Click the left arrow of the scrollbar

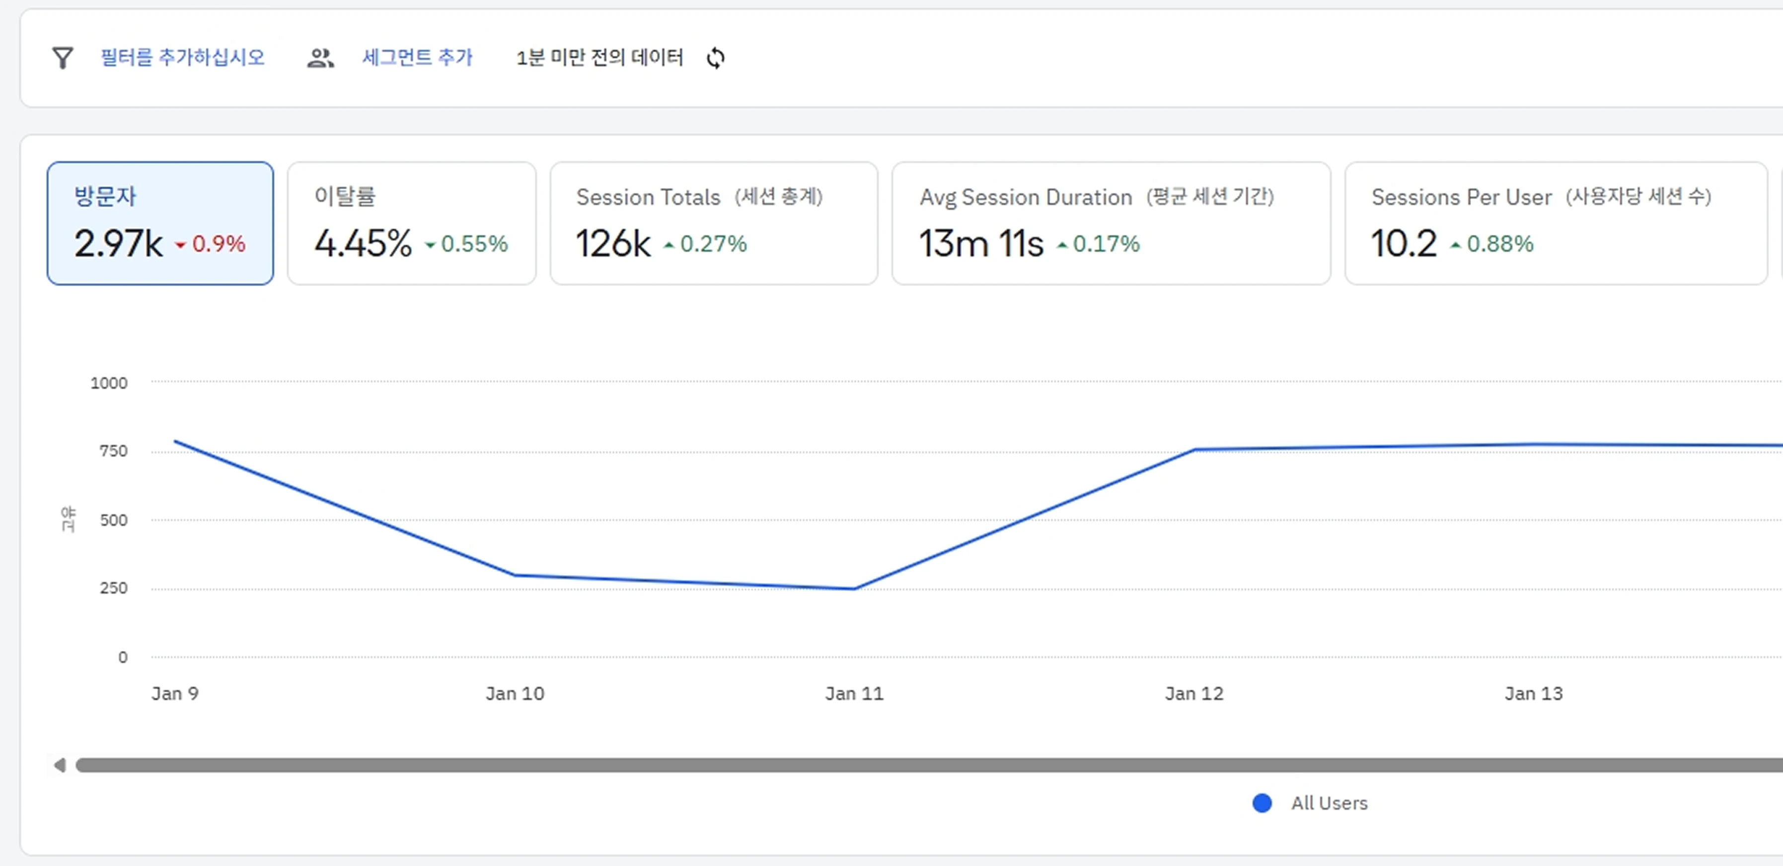pyautogui.click(x=59, y=765)
